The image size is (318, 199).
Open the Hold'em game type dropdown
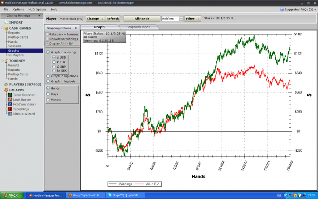(x=181, y=19)
